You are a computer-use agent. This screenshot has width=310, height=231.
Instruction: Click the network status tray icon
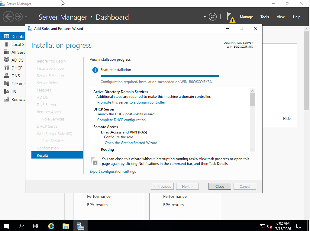[262, 226]
